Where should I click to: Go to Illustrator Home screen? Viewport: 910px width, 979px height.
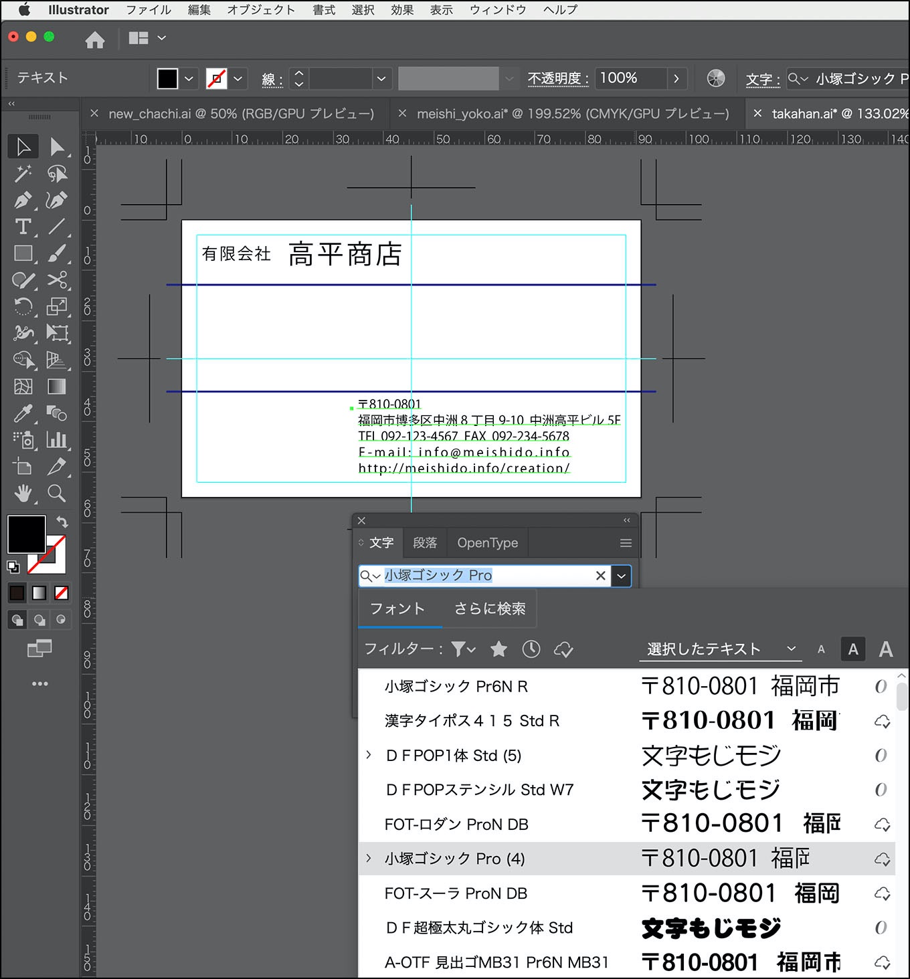point(95,40)
